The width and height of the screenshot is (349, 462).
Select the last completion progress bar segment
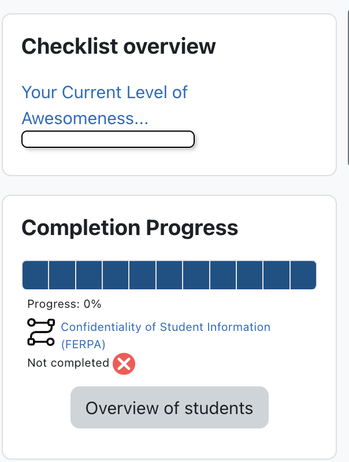pos(303,275)
